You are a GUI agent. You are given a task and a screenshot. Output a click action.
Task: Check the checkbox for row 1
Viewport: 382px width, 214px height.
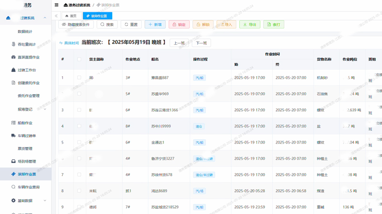(79, 78)
